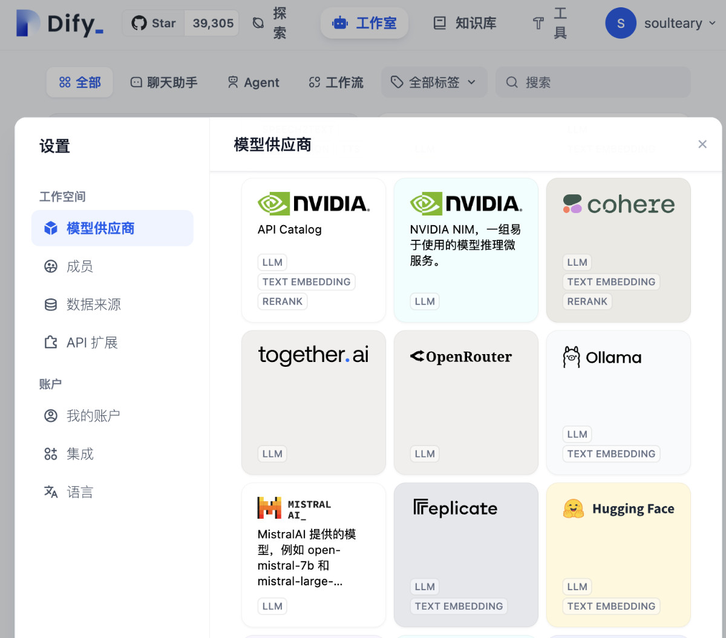Click the MistralAI description text
Screen dimensions: 726x638
307,557
